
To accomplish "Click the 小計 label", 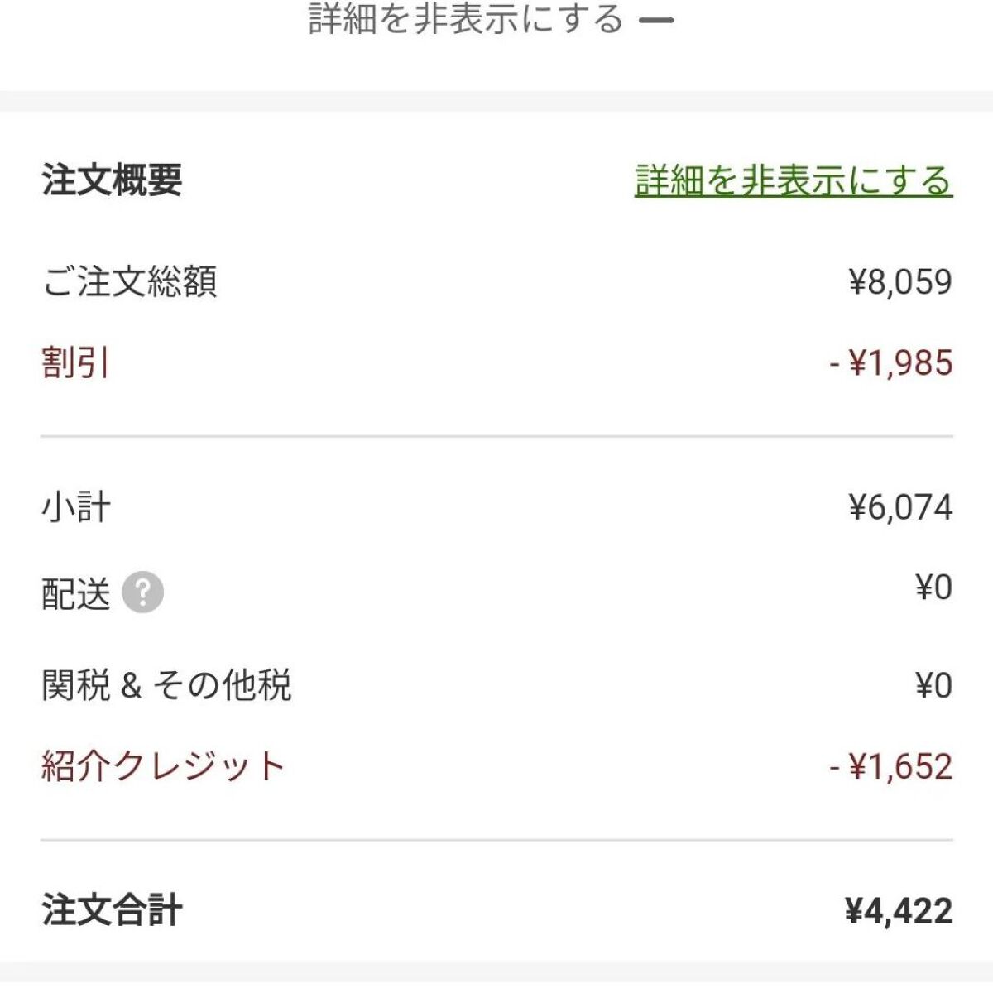I will click(75, 506).
